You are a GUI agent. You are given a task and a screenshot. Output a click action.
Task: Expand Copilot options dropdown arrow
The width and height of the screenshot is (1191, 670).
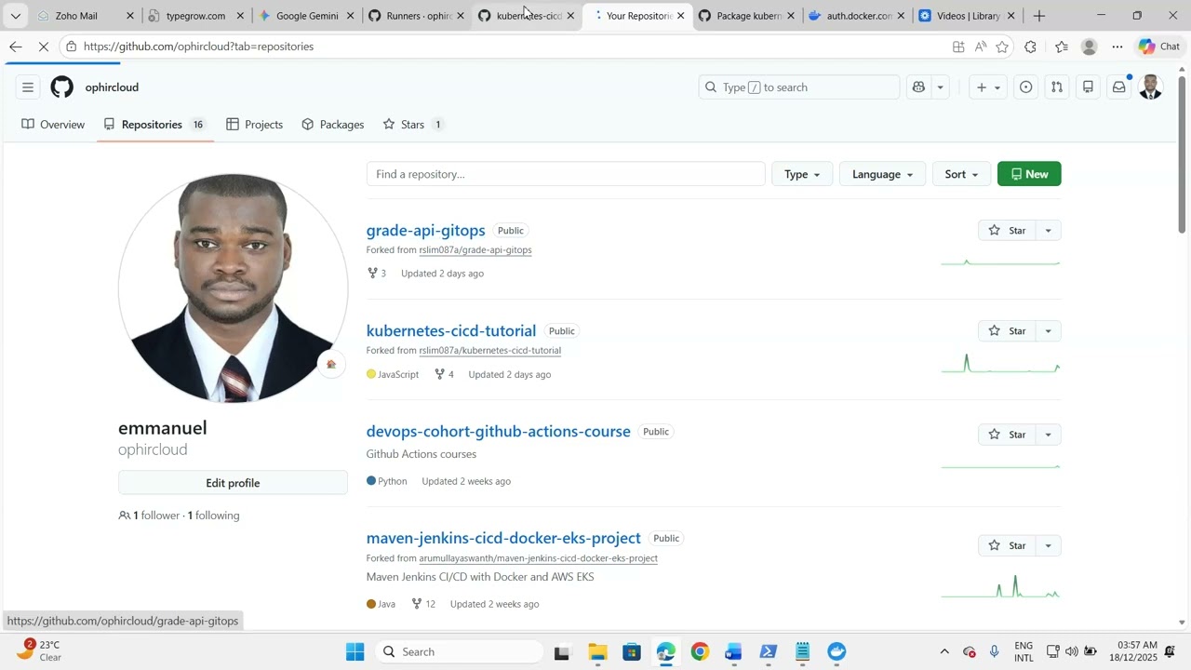click(940, 87)
